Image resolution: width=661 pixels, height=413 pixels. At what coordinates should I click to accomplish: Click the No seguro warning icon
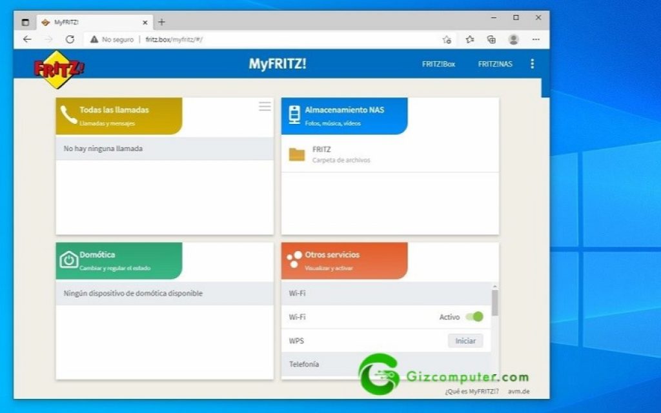[x=94, y=39]
